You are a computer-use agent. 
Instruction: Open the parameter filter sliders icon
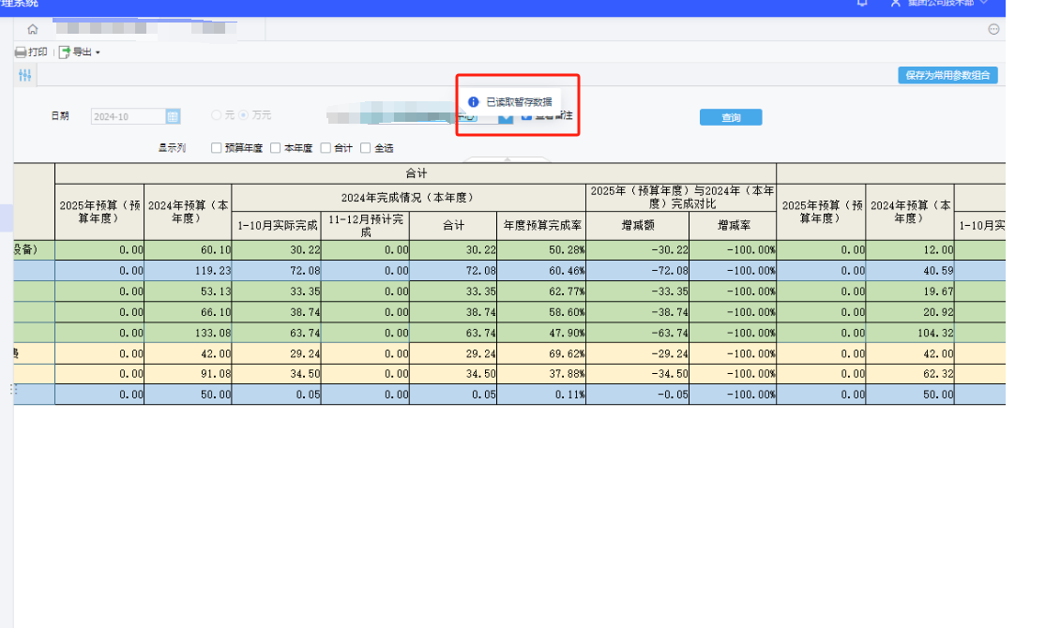point(25,75)
